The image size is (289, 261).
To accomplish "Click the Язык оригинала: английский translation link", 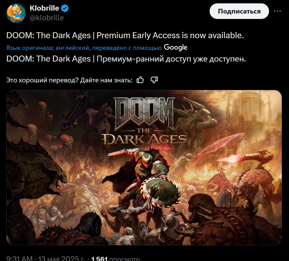I will pyautogui.click(x=48, y=48).
